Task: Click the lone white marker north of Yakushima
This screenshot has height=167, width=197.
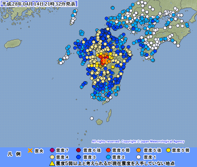Action: (92, 118)
